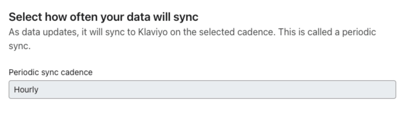Click "sync." on the description's second line
The width and height of the screenshot is (406, 119).
point(19,46)
